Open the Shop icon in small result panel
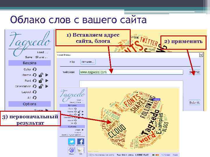 [x=71, y=150]
